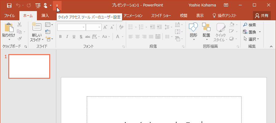Open the slide Layout dropdown
The height and width of the screenshot is (123, 276).
click(x=49, y=25)
